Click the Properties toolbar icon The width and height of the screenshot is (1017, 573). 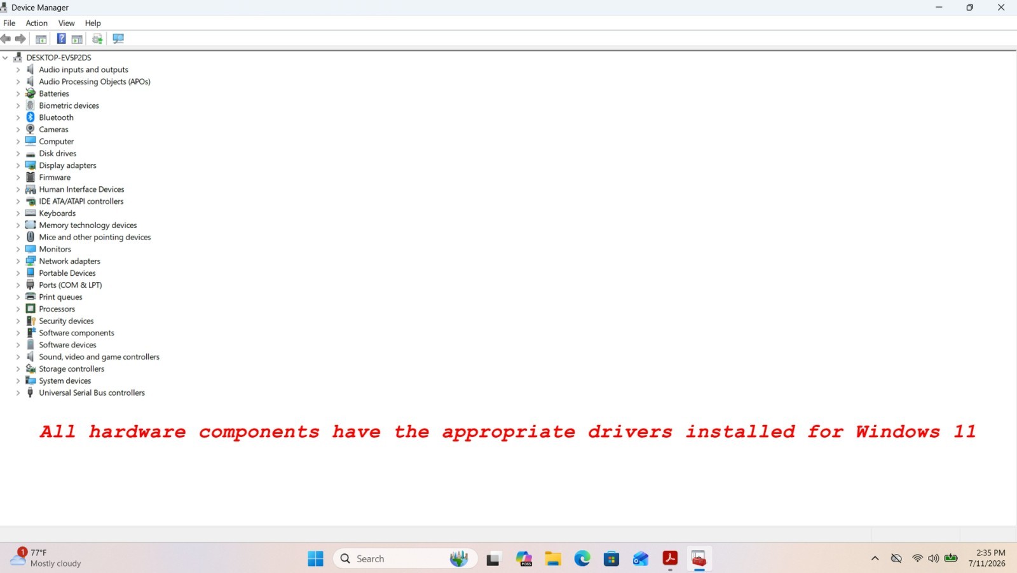tap(77, 39)
